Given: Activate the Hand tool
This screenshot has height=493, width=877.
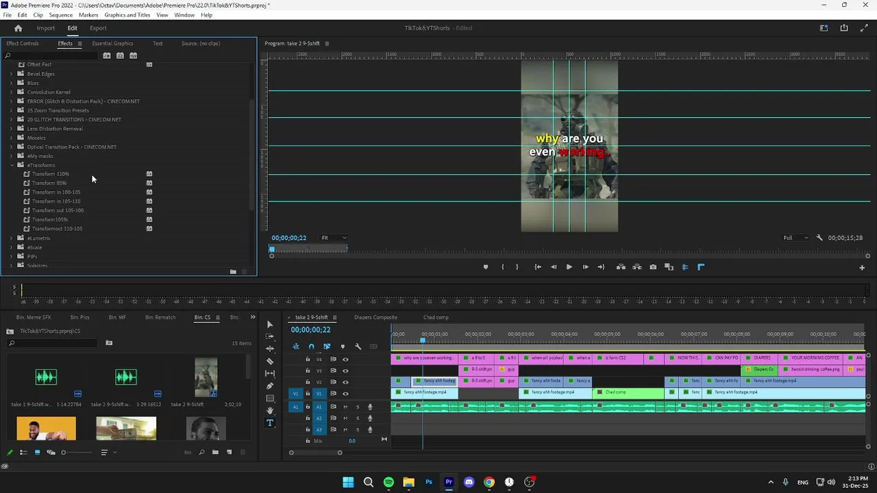Looking at the screenshot, I should tap(270, 410).
